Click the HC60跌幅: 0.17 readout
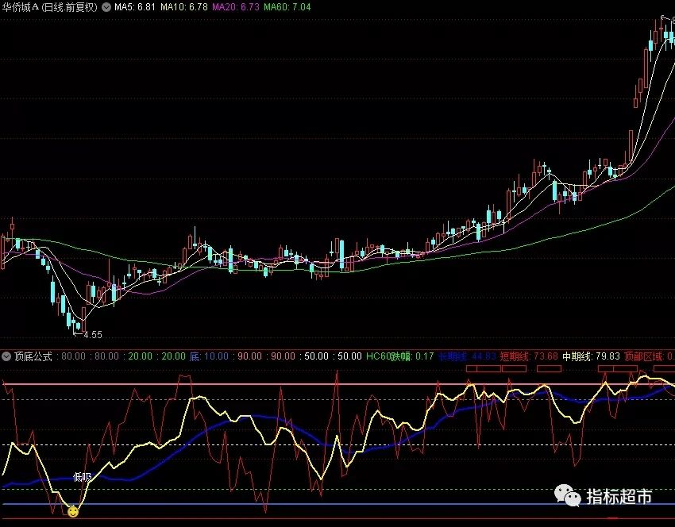Screen dimensions: 675x527 pyautogui.click(x=400, y=356)
